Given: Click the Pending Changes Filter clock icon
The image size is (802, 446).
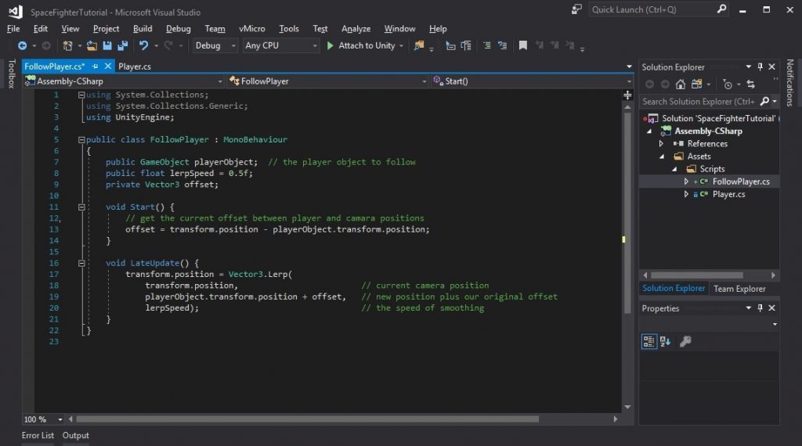Looking at the screenshot, I should [728, 85].
